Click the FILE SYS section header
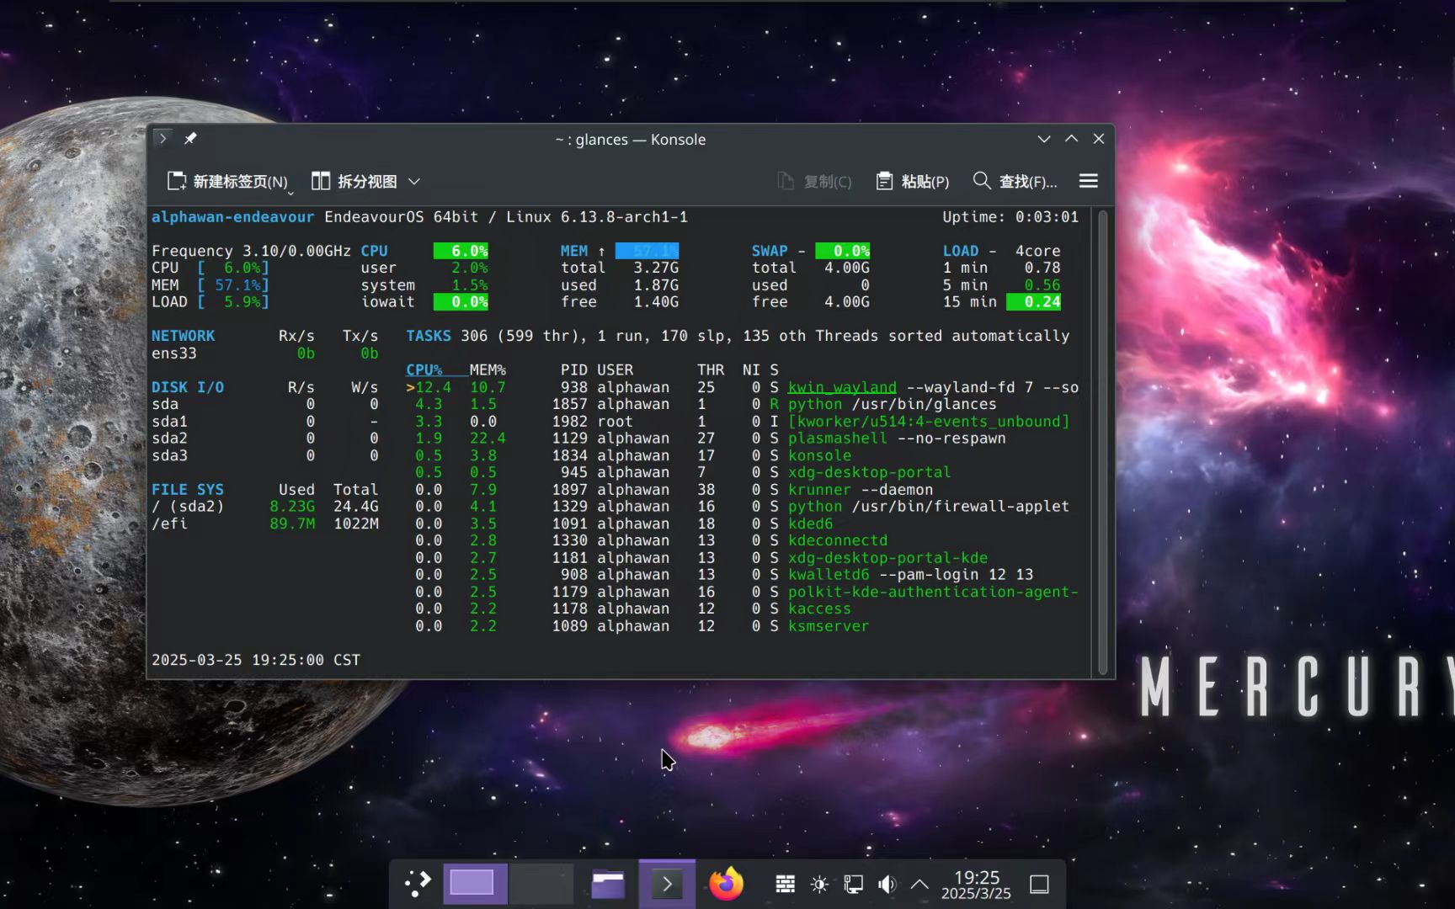This screenshot has width=1455, height=909. pos(188,490)
